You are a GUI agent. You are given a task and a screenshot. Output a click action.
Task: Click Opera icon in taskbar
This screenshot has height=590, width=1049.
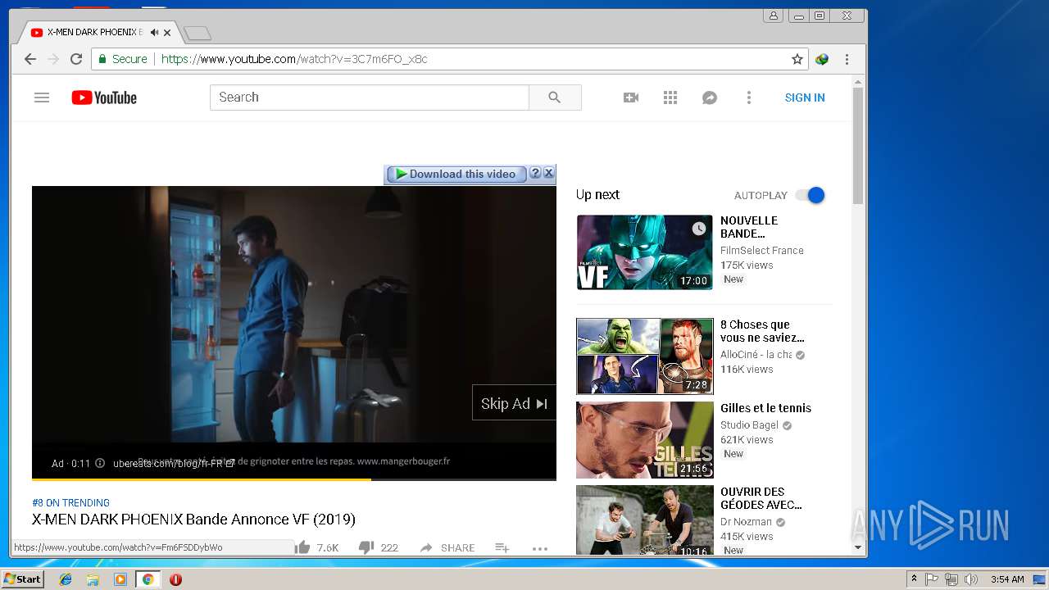click(175, 579)
